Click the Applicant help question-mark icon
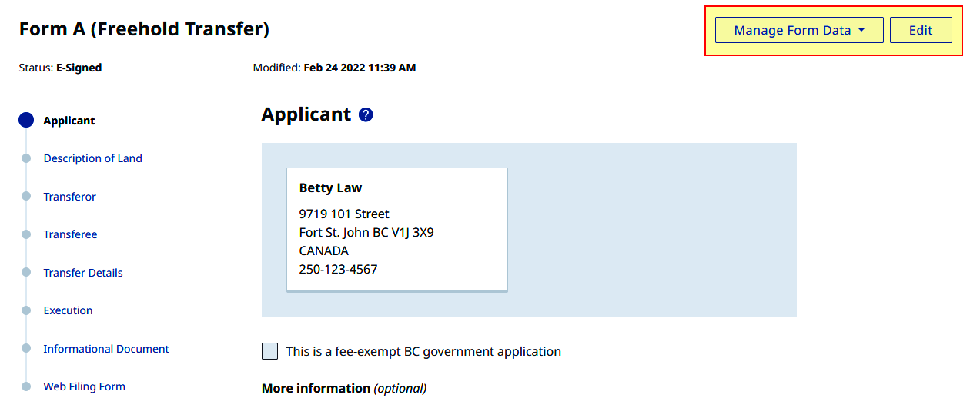 [x=366, y=115]
